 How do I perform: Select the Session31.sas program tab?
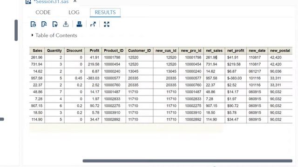(52, 2)
